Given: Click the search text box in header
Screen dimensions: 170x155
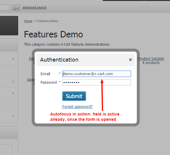Looking at the screenshot, I should click(5, 7).
